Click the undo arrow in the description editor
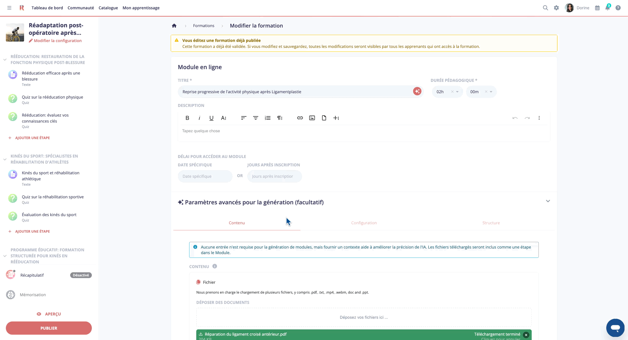This screenshot has height=340, width=628. click(x=515, y=118)
